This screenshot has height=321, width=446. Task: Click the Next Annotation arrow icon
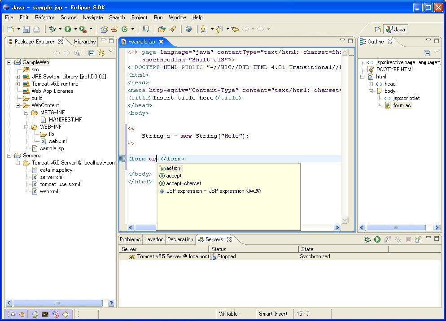(204, 29)
